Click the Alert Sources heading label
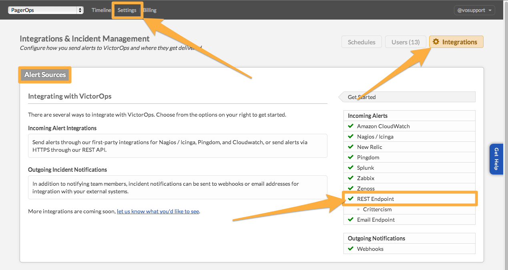 click(45, 75)
